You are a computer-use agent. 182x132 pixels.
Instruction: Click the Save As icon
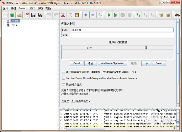pyautogui.click(x=40, y=15)
